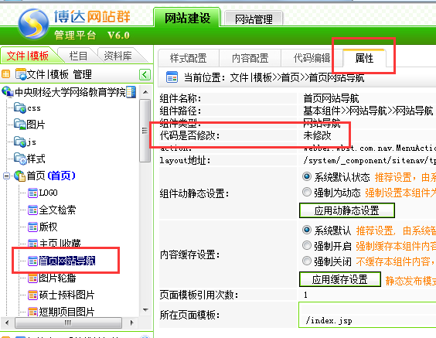Screen dimensions: 436x338
Task: Click the 应用缓存设置 button
Action: coord(340,279)
